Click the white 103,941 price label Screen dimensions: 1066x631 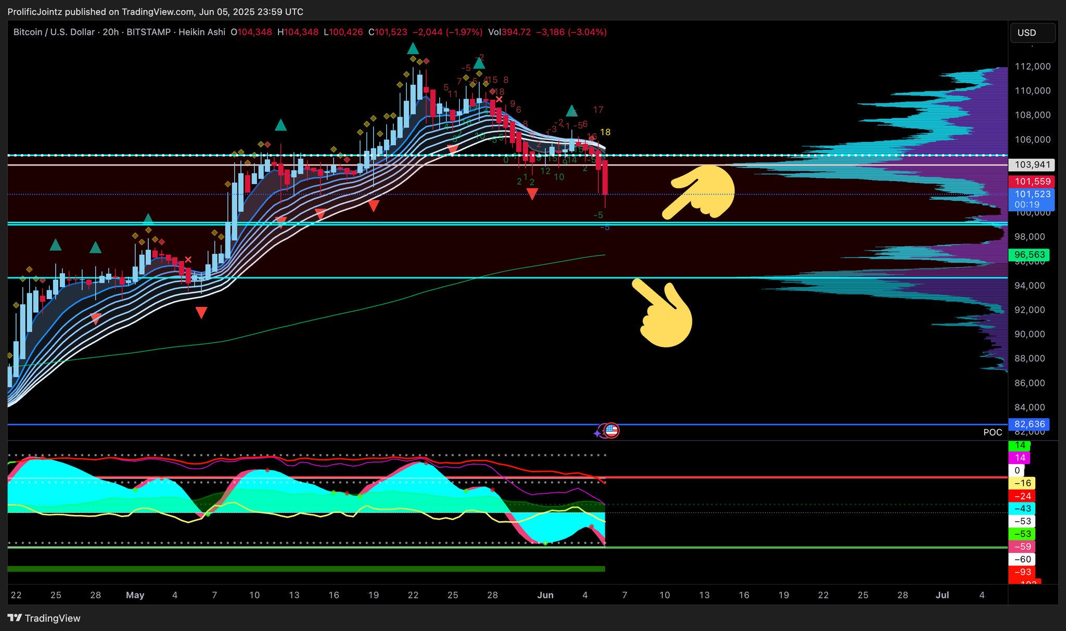coord(1032,165)
